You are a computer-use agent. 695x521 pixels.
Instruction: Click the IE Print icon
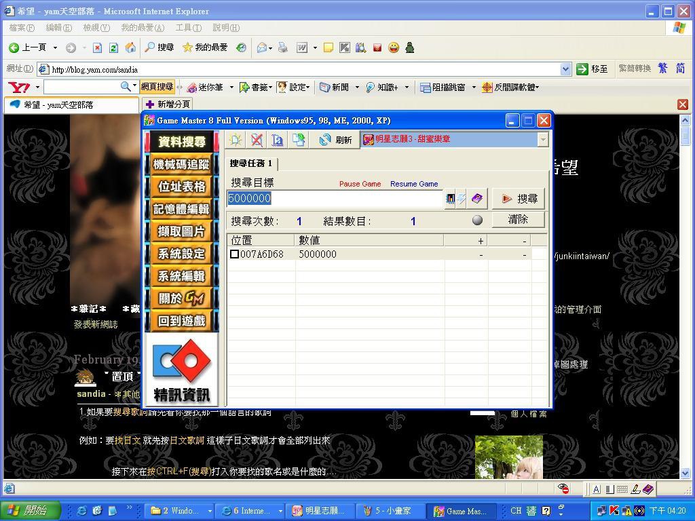point(283,47)
